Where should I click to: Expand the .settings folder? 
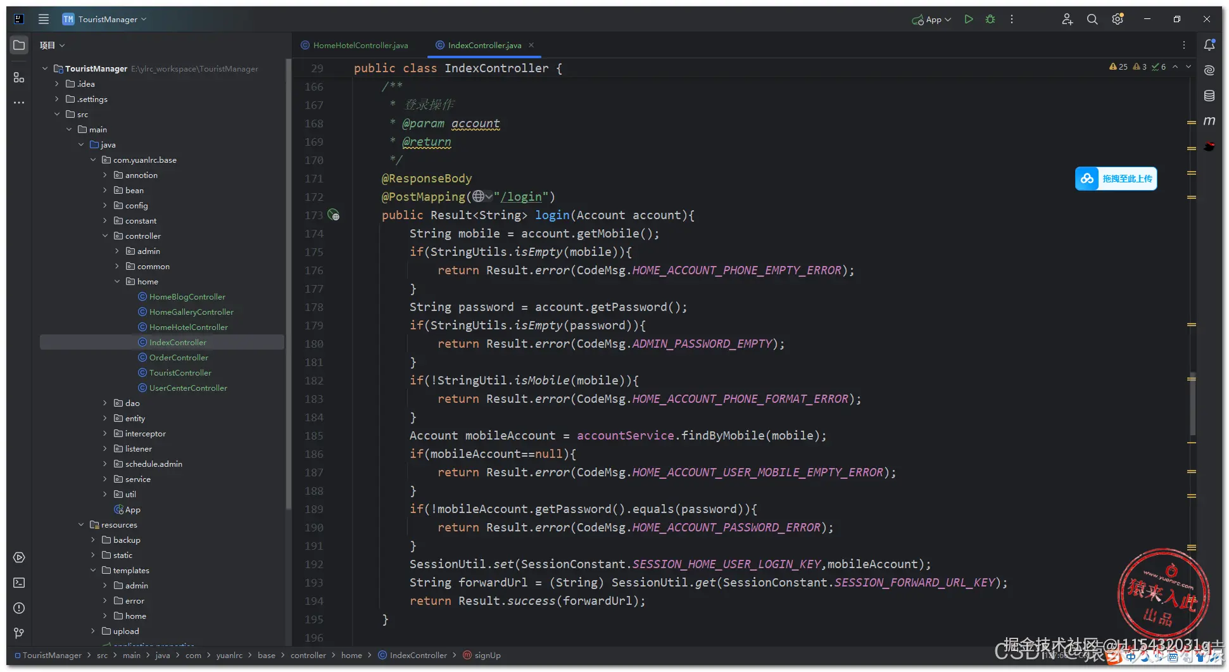point(57,99)
